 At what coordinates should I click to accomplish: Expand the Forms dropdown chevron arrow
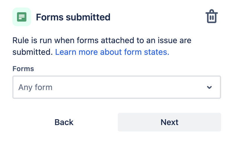click(x=209, y=87)
